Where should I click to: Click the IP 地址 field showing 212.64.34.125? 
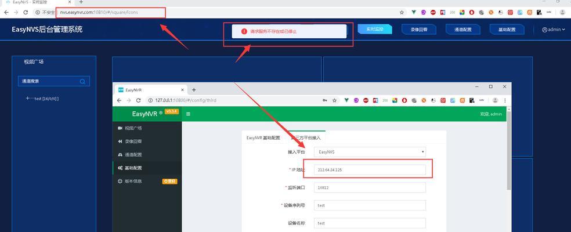pos(370,170)
